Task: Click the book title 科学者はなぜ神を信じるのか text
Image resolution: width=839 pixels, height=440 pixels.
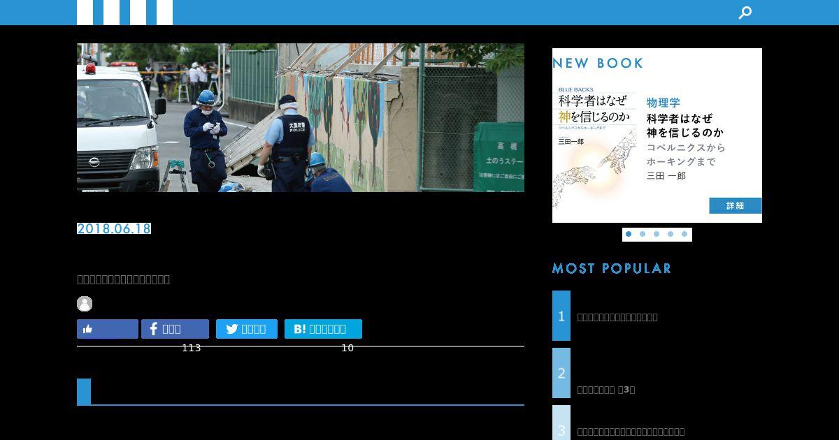Action: pyautogui.click(x=685, y=125)
